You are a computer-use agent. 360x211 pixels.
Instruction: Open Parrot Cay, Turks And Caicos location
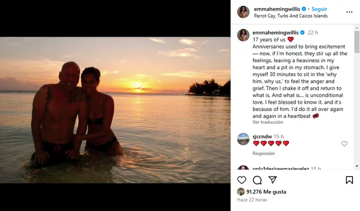coord(291,16)
